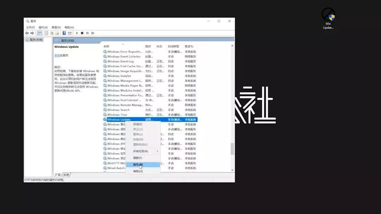Open the 操作(A) menu
This screenshot has height=214, width=381.
[x=43, y=27]
